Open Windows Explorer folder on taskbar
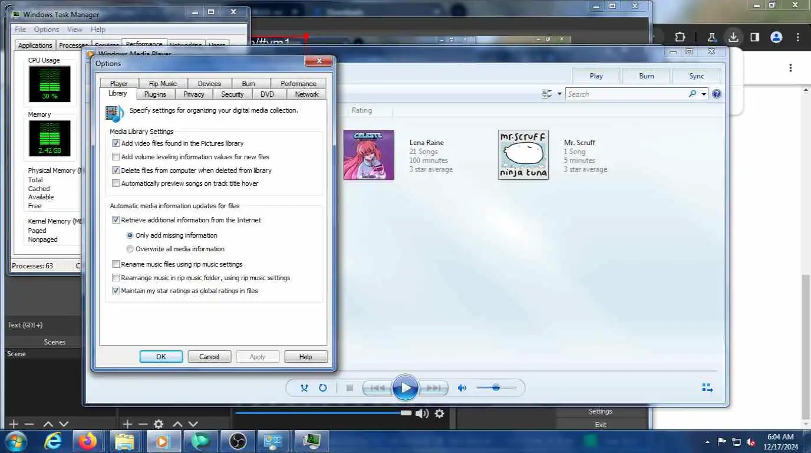 [x=124, y=441]
